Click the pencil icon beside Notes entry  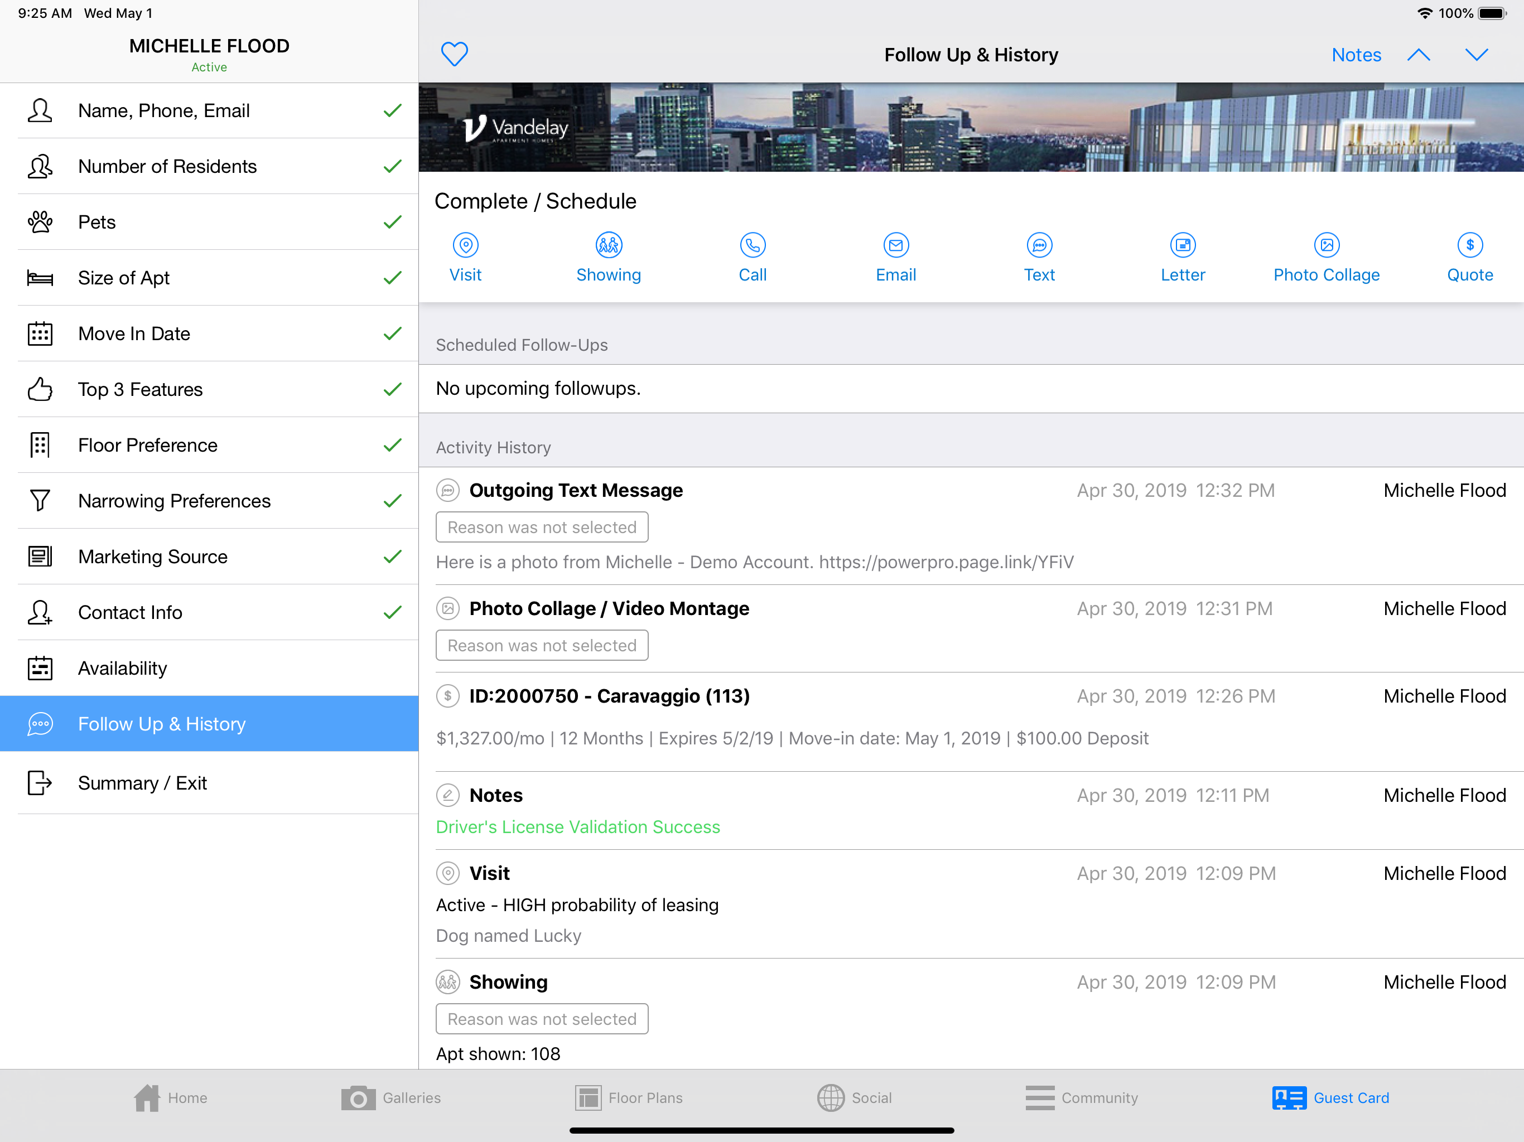448,796
